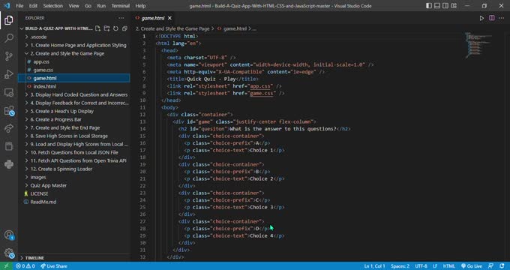Close the game.html editor tab
The image size is (510, 270).
pos(169,18)
